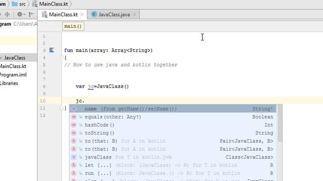Choose let {...} completion suggestion
Image resolution: width=323 pixels, height=181 pixels.
coord(173,165)
